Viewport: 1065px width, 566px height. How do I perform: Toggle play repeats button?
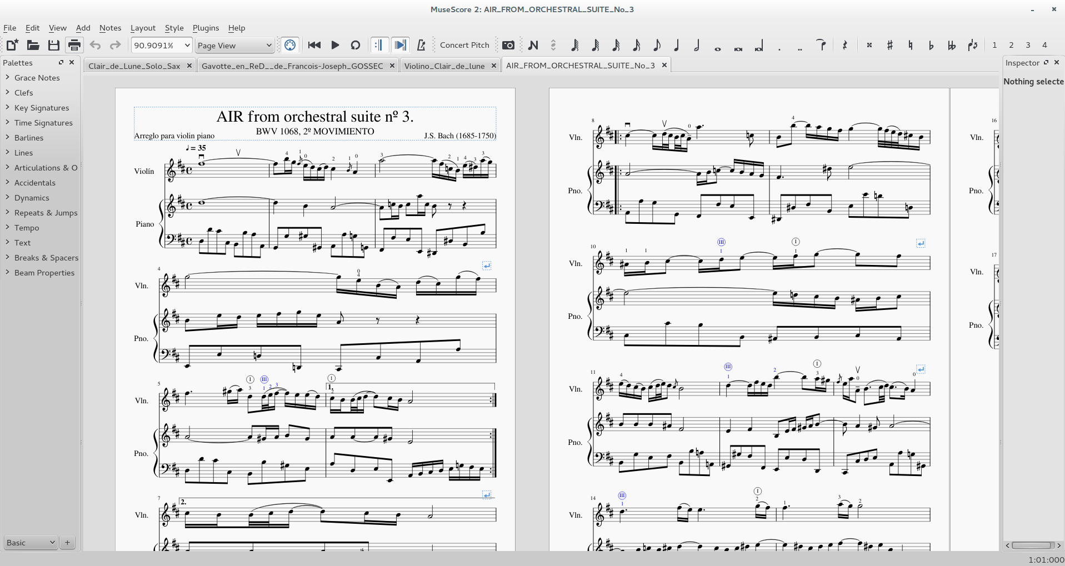(x=379, y=45)
